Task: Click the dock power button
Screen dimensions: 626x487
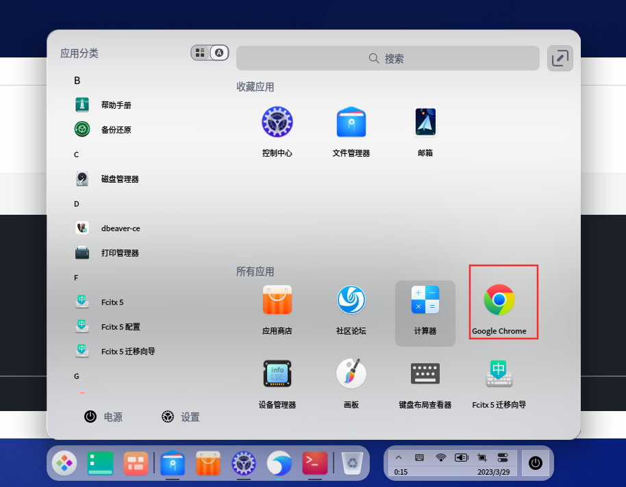Action: 536,463
